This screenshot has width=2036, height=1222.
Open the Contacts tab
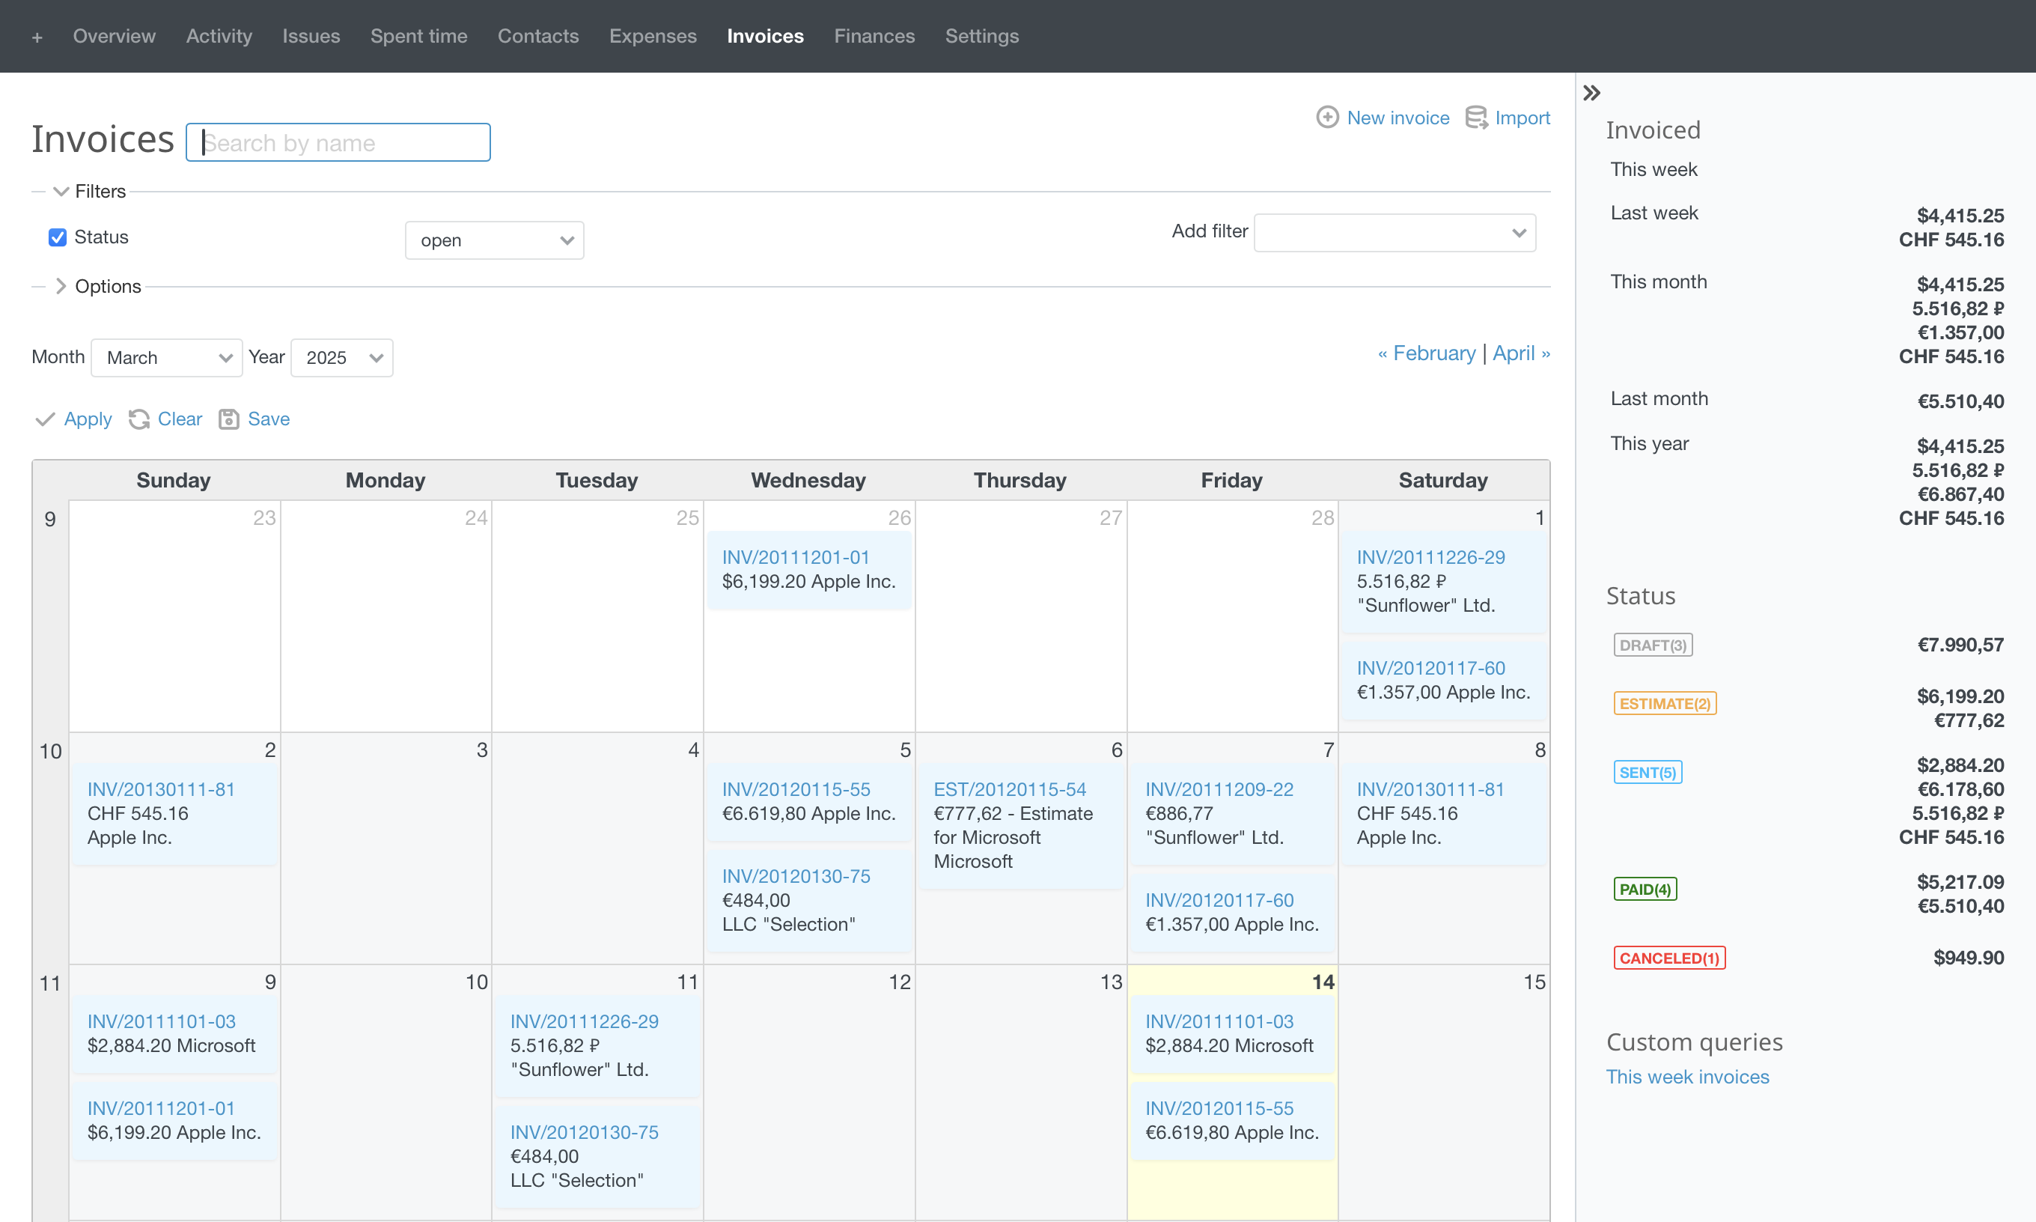[538, 36]
